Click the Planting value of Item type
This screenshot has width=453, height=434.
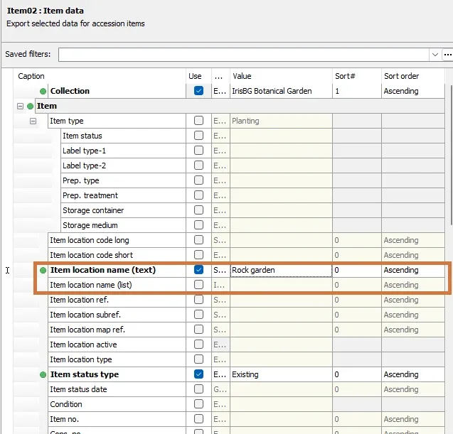pos(281,121)
